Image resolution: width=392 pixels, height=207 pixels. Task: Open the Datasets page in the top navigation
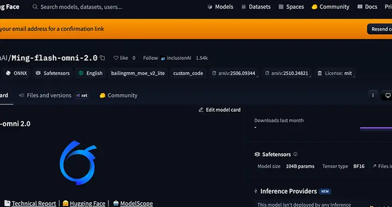[x=256, y=7]
